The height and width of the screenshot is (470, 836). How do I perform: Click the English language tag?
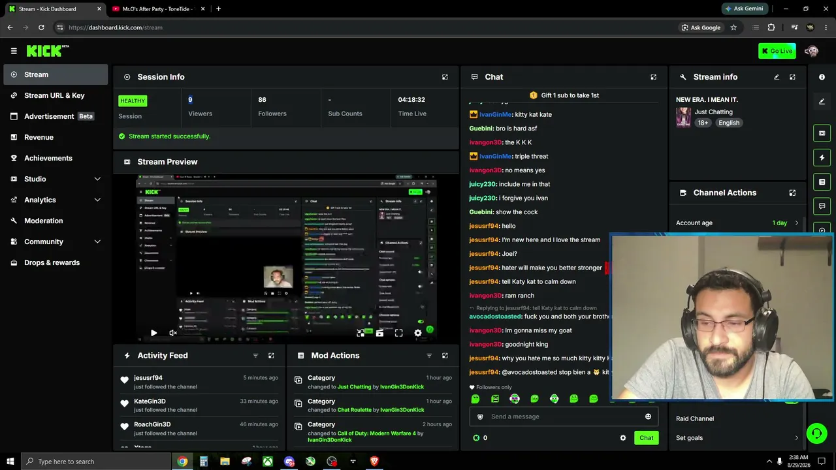pyautogui.click(x=729, y=123)
